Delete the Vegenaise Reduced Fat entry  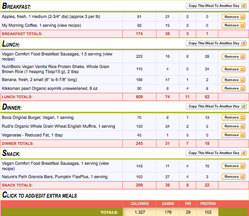point(233,135)
